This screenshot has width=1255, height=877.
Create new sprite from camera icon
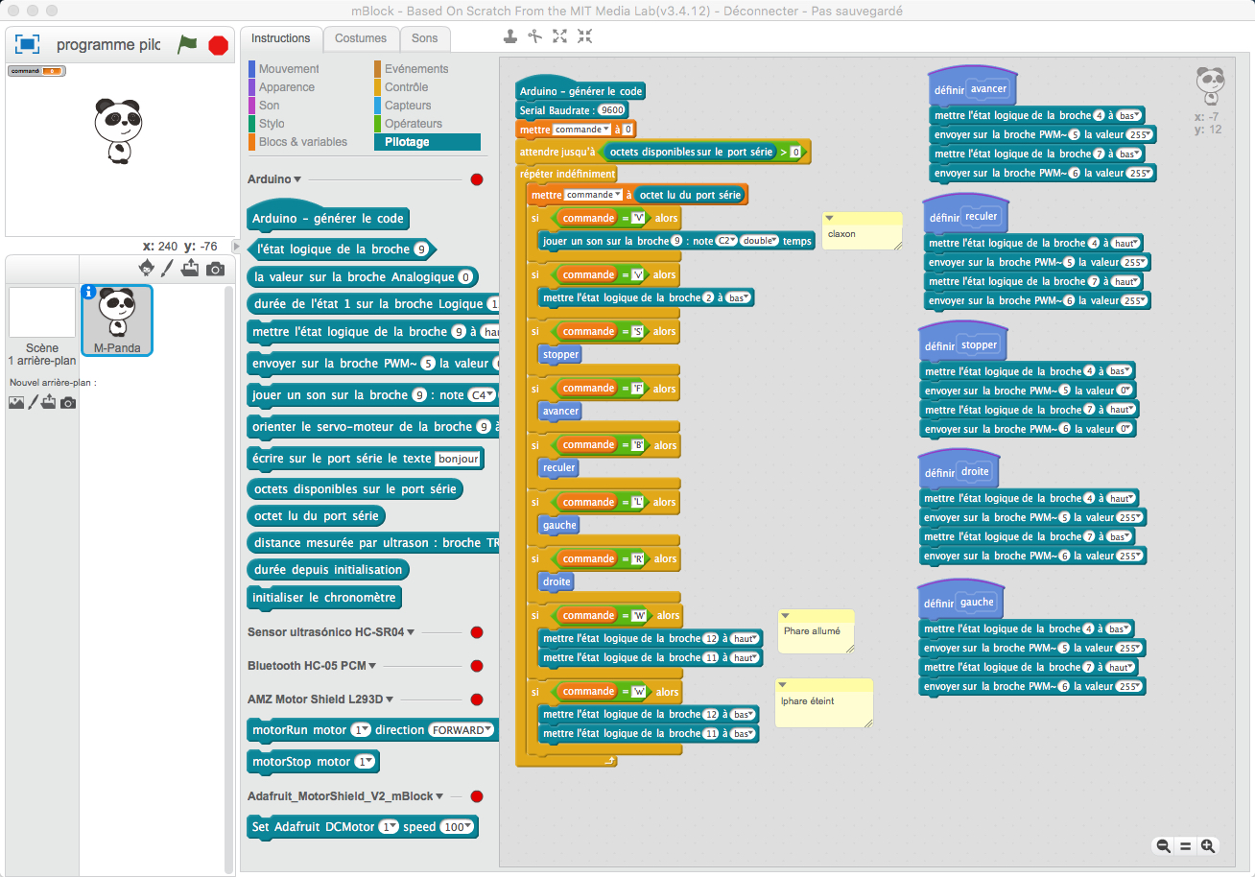216,270
